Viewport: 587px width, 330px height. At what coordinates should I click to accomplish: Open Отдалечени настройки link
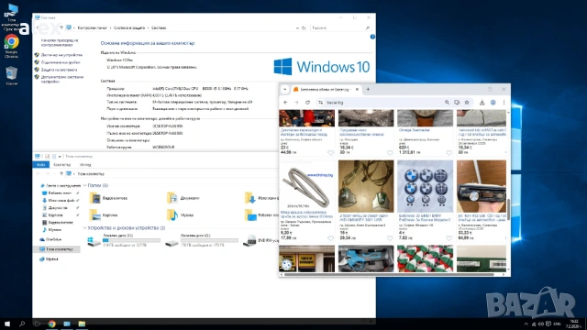pyautogui.click(x=61, y=62)
